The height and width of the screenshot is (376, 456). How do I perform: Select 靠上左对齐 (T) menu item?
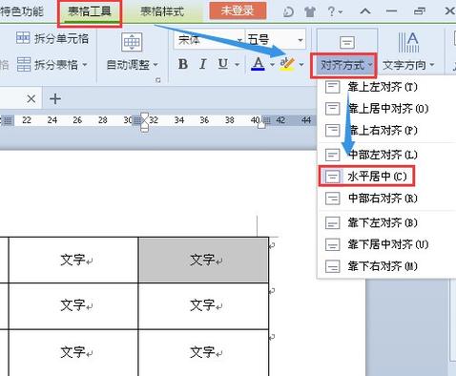[387, 87]
